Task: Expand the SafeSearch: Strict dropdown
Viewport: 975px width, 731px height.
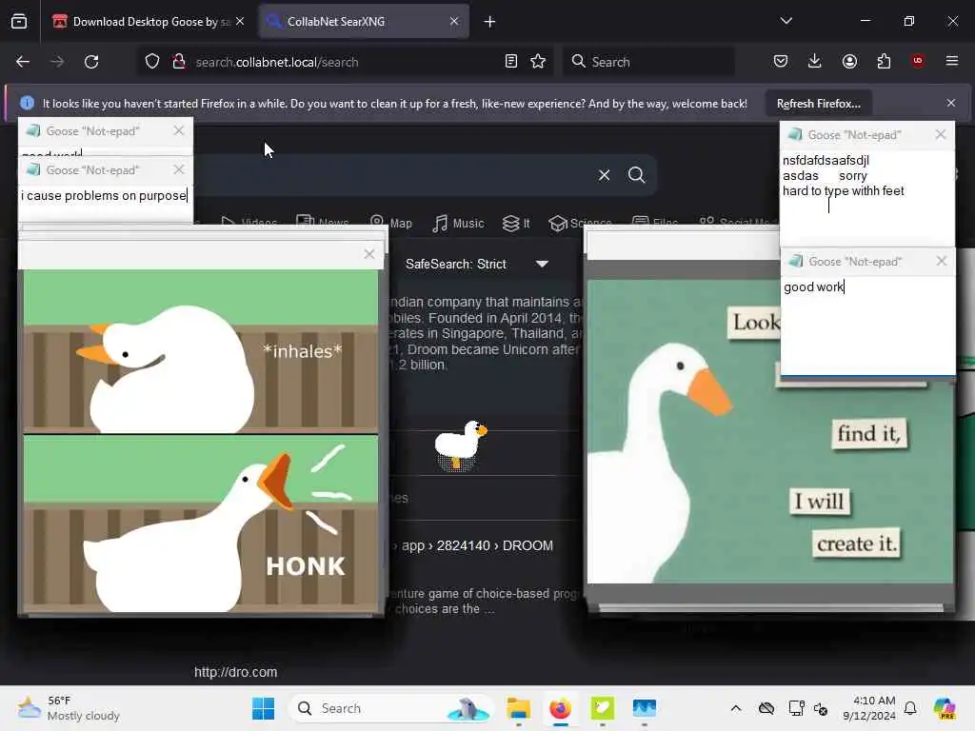Action: pyautogui.click(x=476, y=264)
